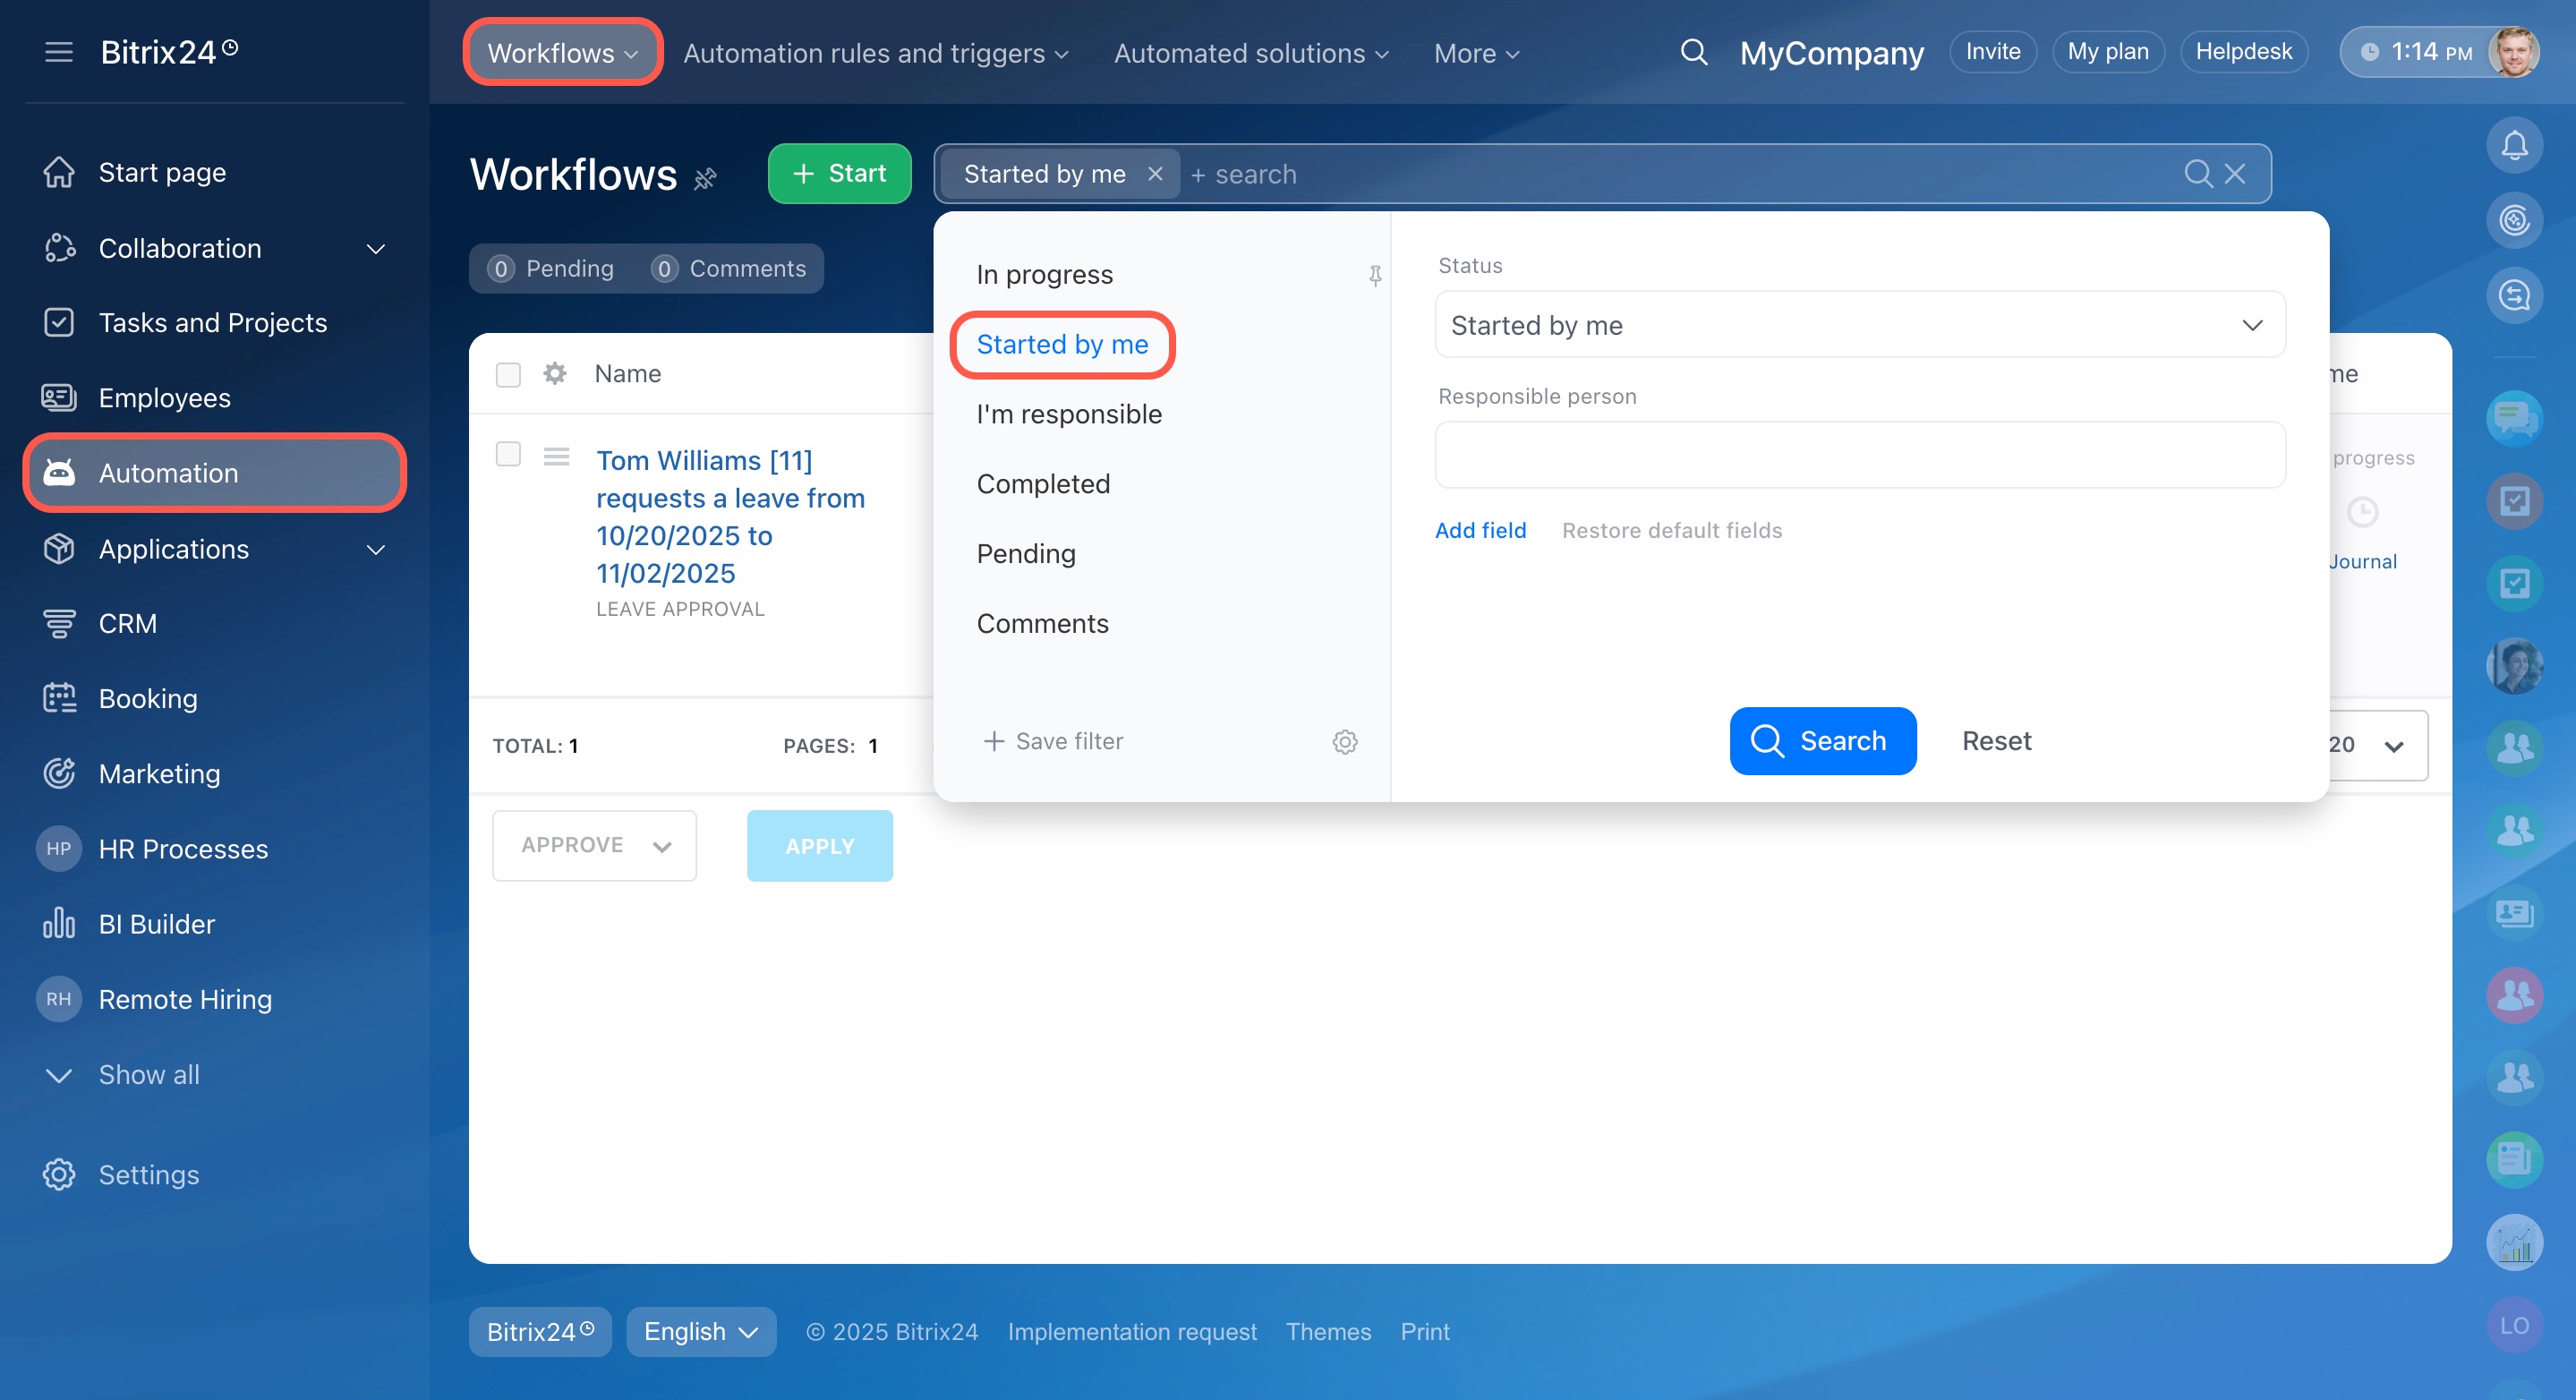The height and width of the screenshot is (1400, 2576).
Task: Open the hamburger menu icon
Action: point(59,52)
